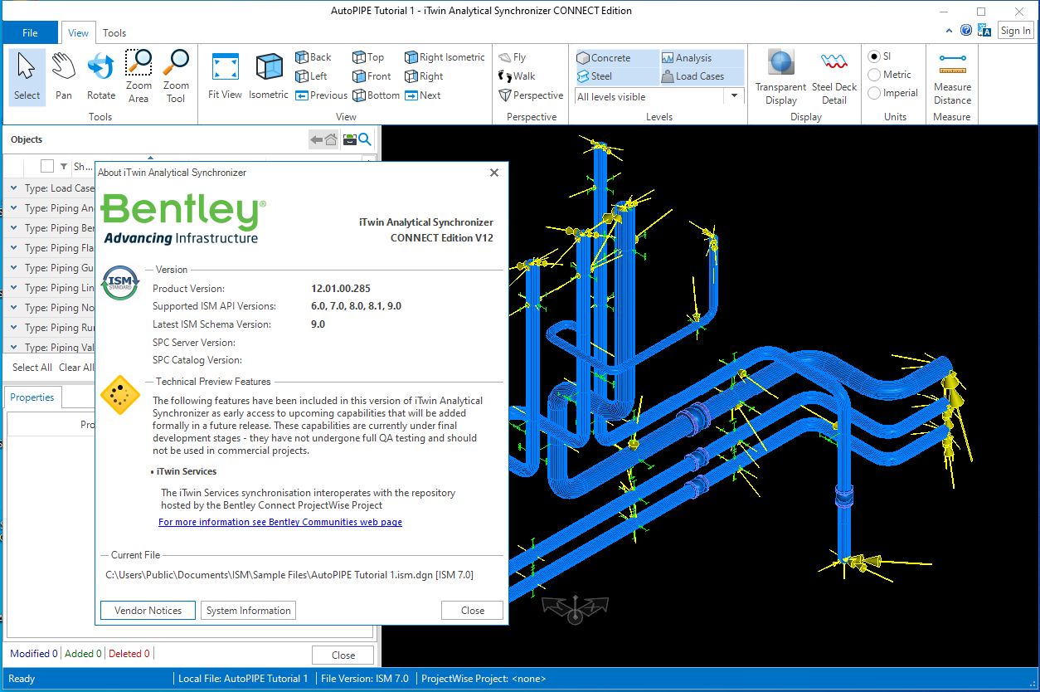Viewport: 1040px width, 692px height.
Task: Expand the Type: Piping Lin group
Action: pos(14,288)
